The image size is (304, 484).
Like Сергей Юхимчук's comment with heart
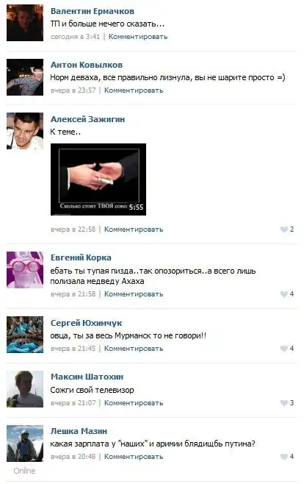point(283,349)
